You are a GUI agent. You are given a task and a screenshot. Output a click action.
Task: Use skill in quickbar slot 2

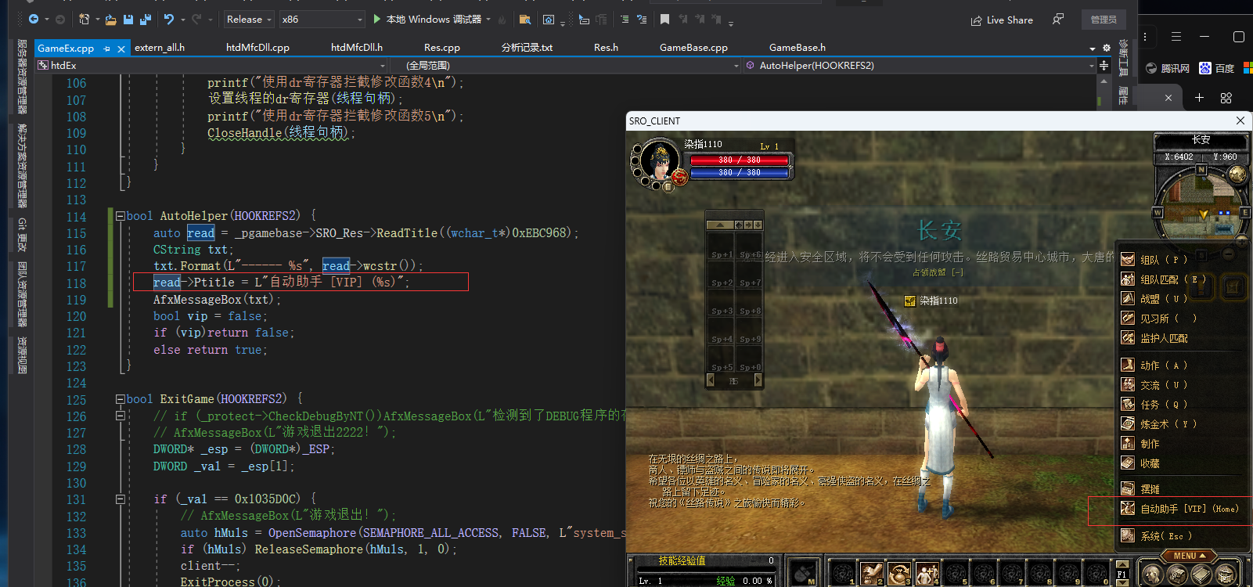871,574
